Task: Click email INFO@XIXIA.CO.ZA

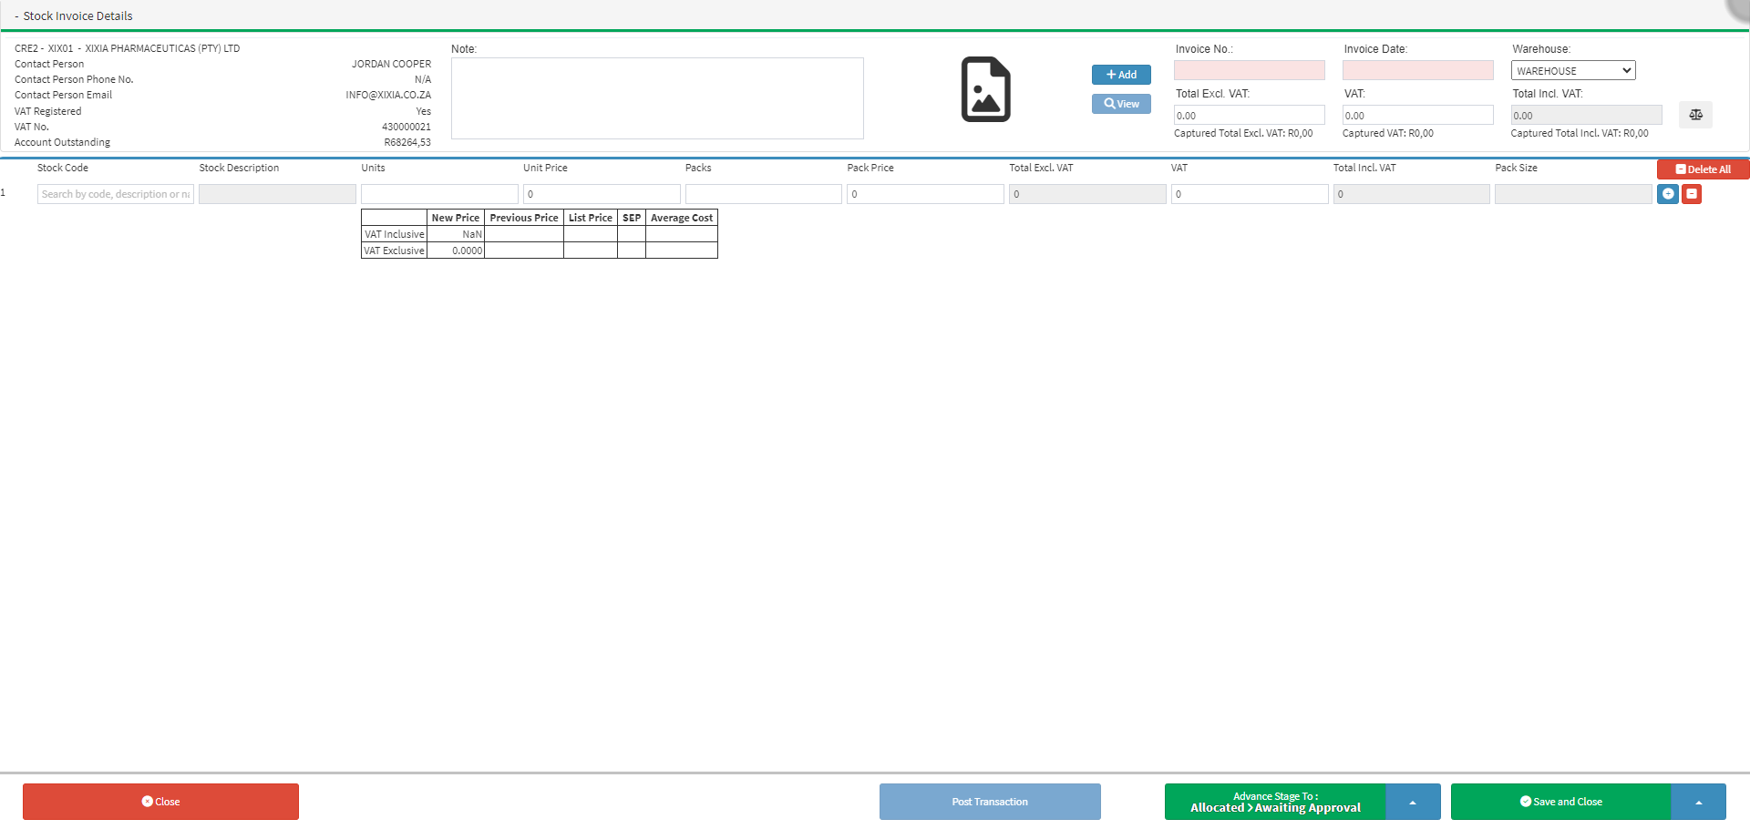Action: (388, 95)
